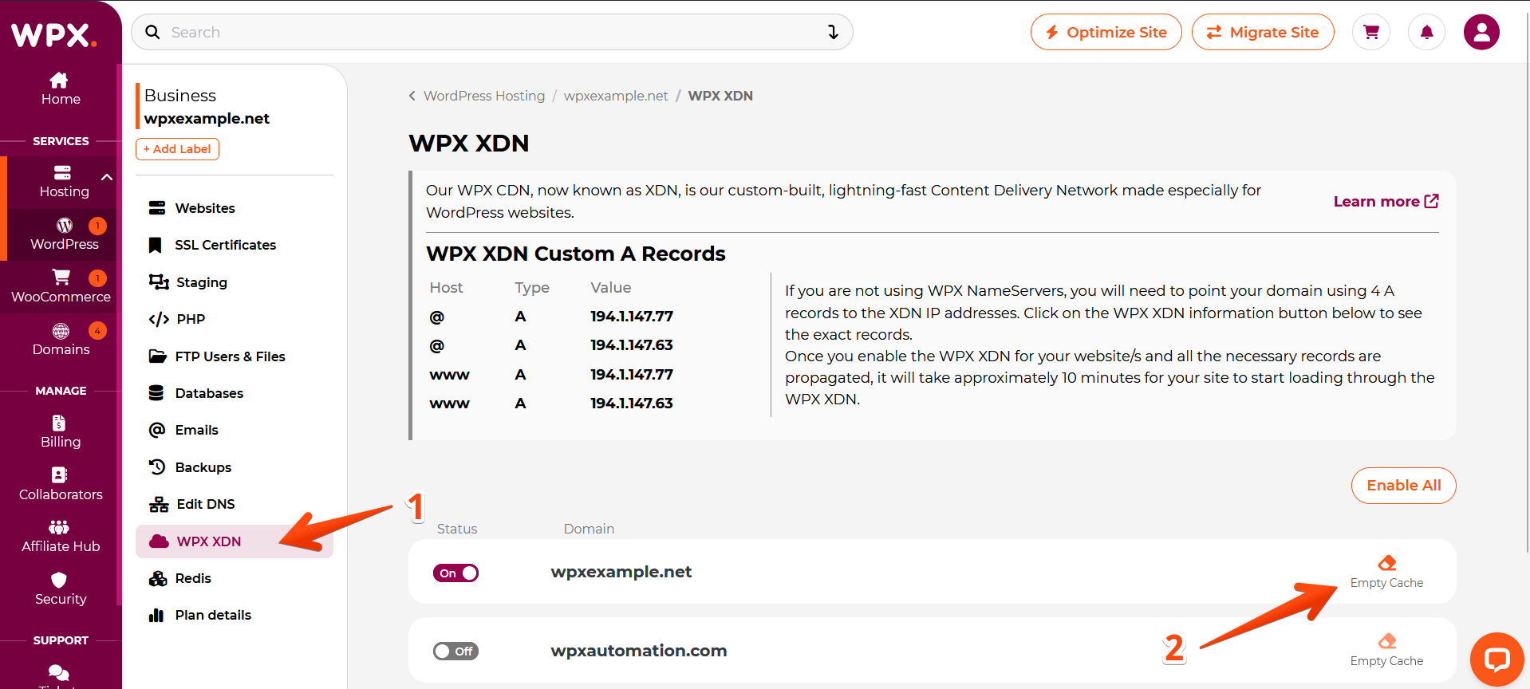Open the live chat bubble
This screenshot has height=689, width=1530.
point(1496,659)
